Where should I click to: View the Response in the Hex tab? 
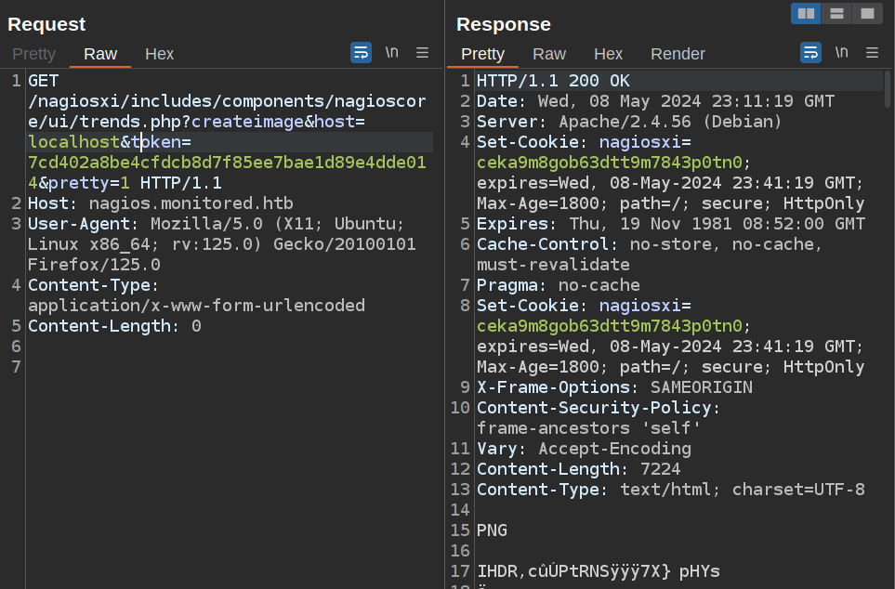pos(608,54)
